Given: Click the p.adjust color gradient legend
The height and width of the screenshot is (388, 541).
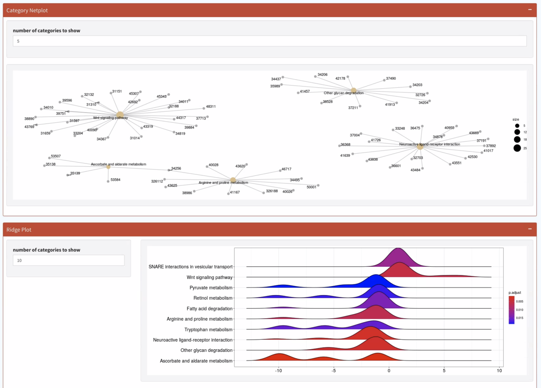Looking at the screenshot, I should (x=511, y=310).
